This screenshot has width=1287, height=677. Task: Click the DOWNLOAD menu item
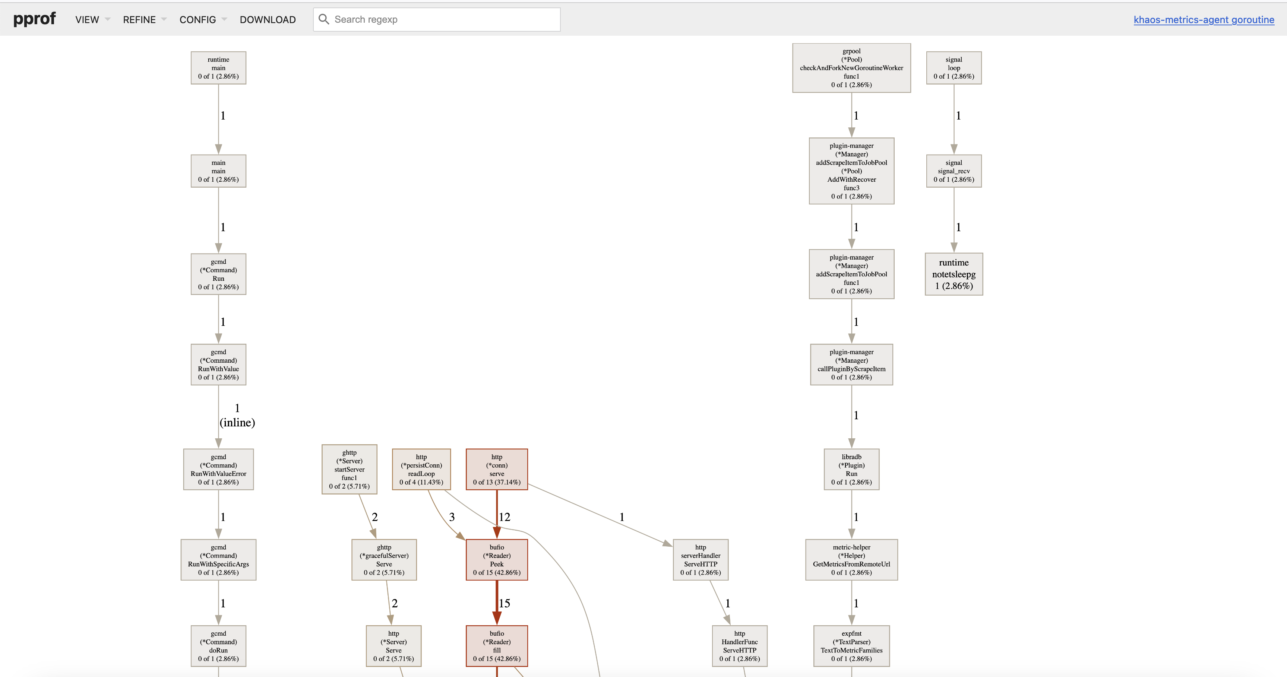tap(267, 19)
